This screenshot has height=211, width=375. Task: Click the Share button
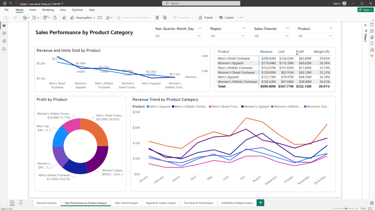pos(365,10)
